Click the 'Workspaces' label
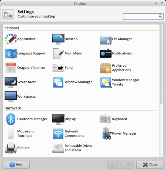Image resolution: width=166 pixels, height=171 pixels. point(27,97)
